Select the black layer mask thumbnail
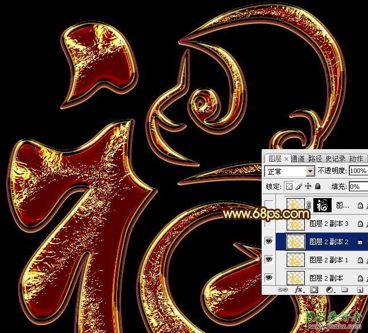The height and width of the screenshot is (333, 368). [x=322, y=205]
